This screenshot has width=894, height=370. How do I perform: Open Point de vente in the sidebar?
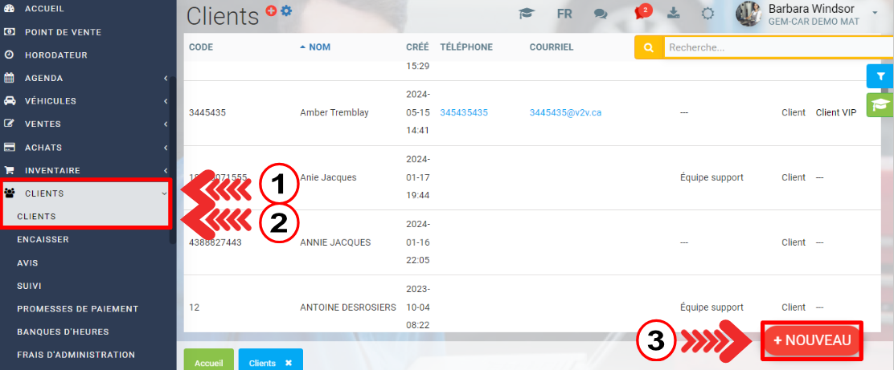click(x=63, y=32)
